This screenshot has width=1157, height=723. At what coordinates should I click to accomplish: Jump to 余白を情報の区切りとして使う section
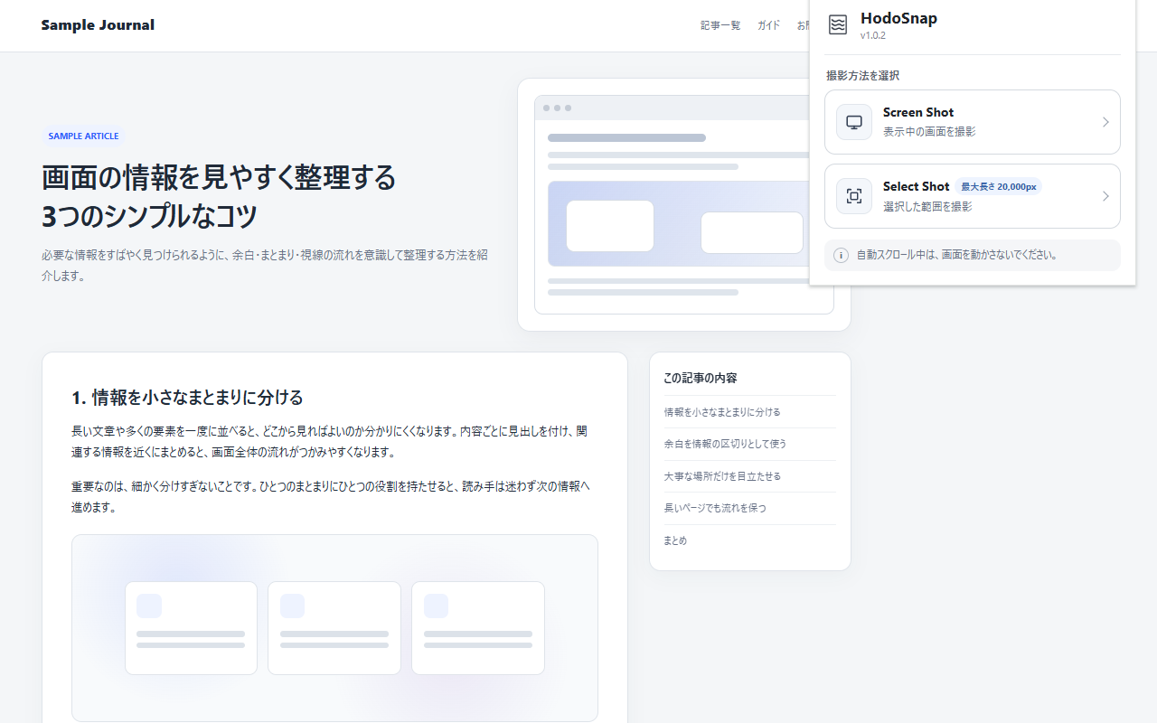(725, 444)
